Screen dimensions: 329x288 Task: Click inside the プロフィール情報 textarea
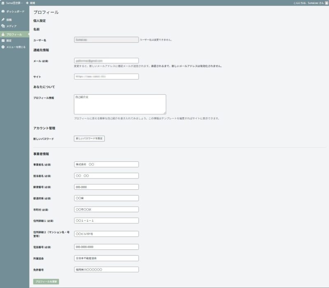(x=120, y=104)
